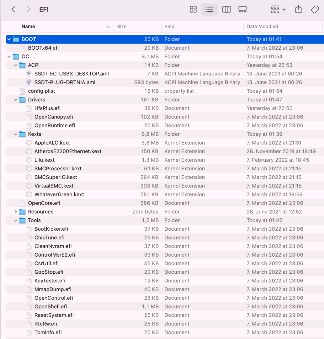
Task: Collapse the Tools folder
Action: coord(16,221)
